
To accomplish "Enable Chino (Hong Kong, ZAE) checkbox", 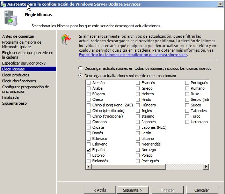I will pyautogui.click(x=88, y=105).
